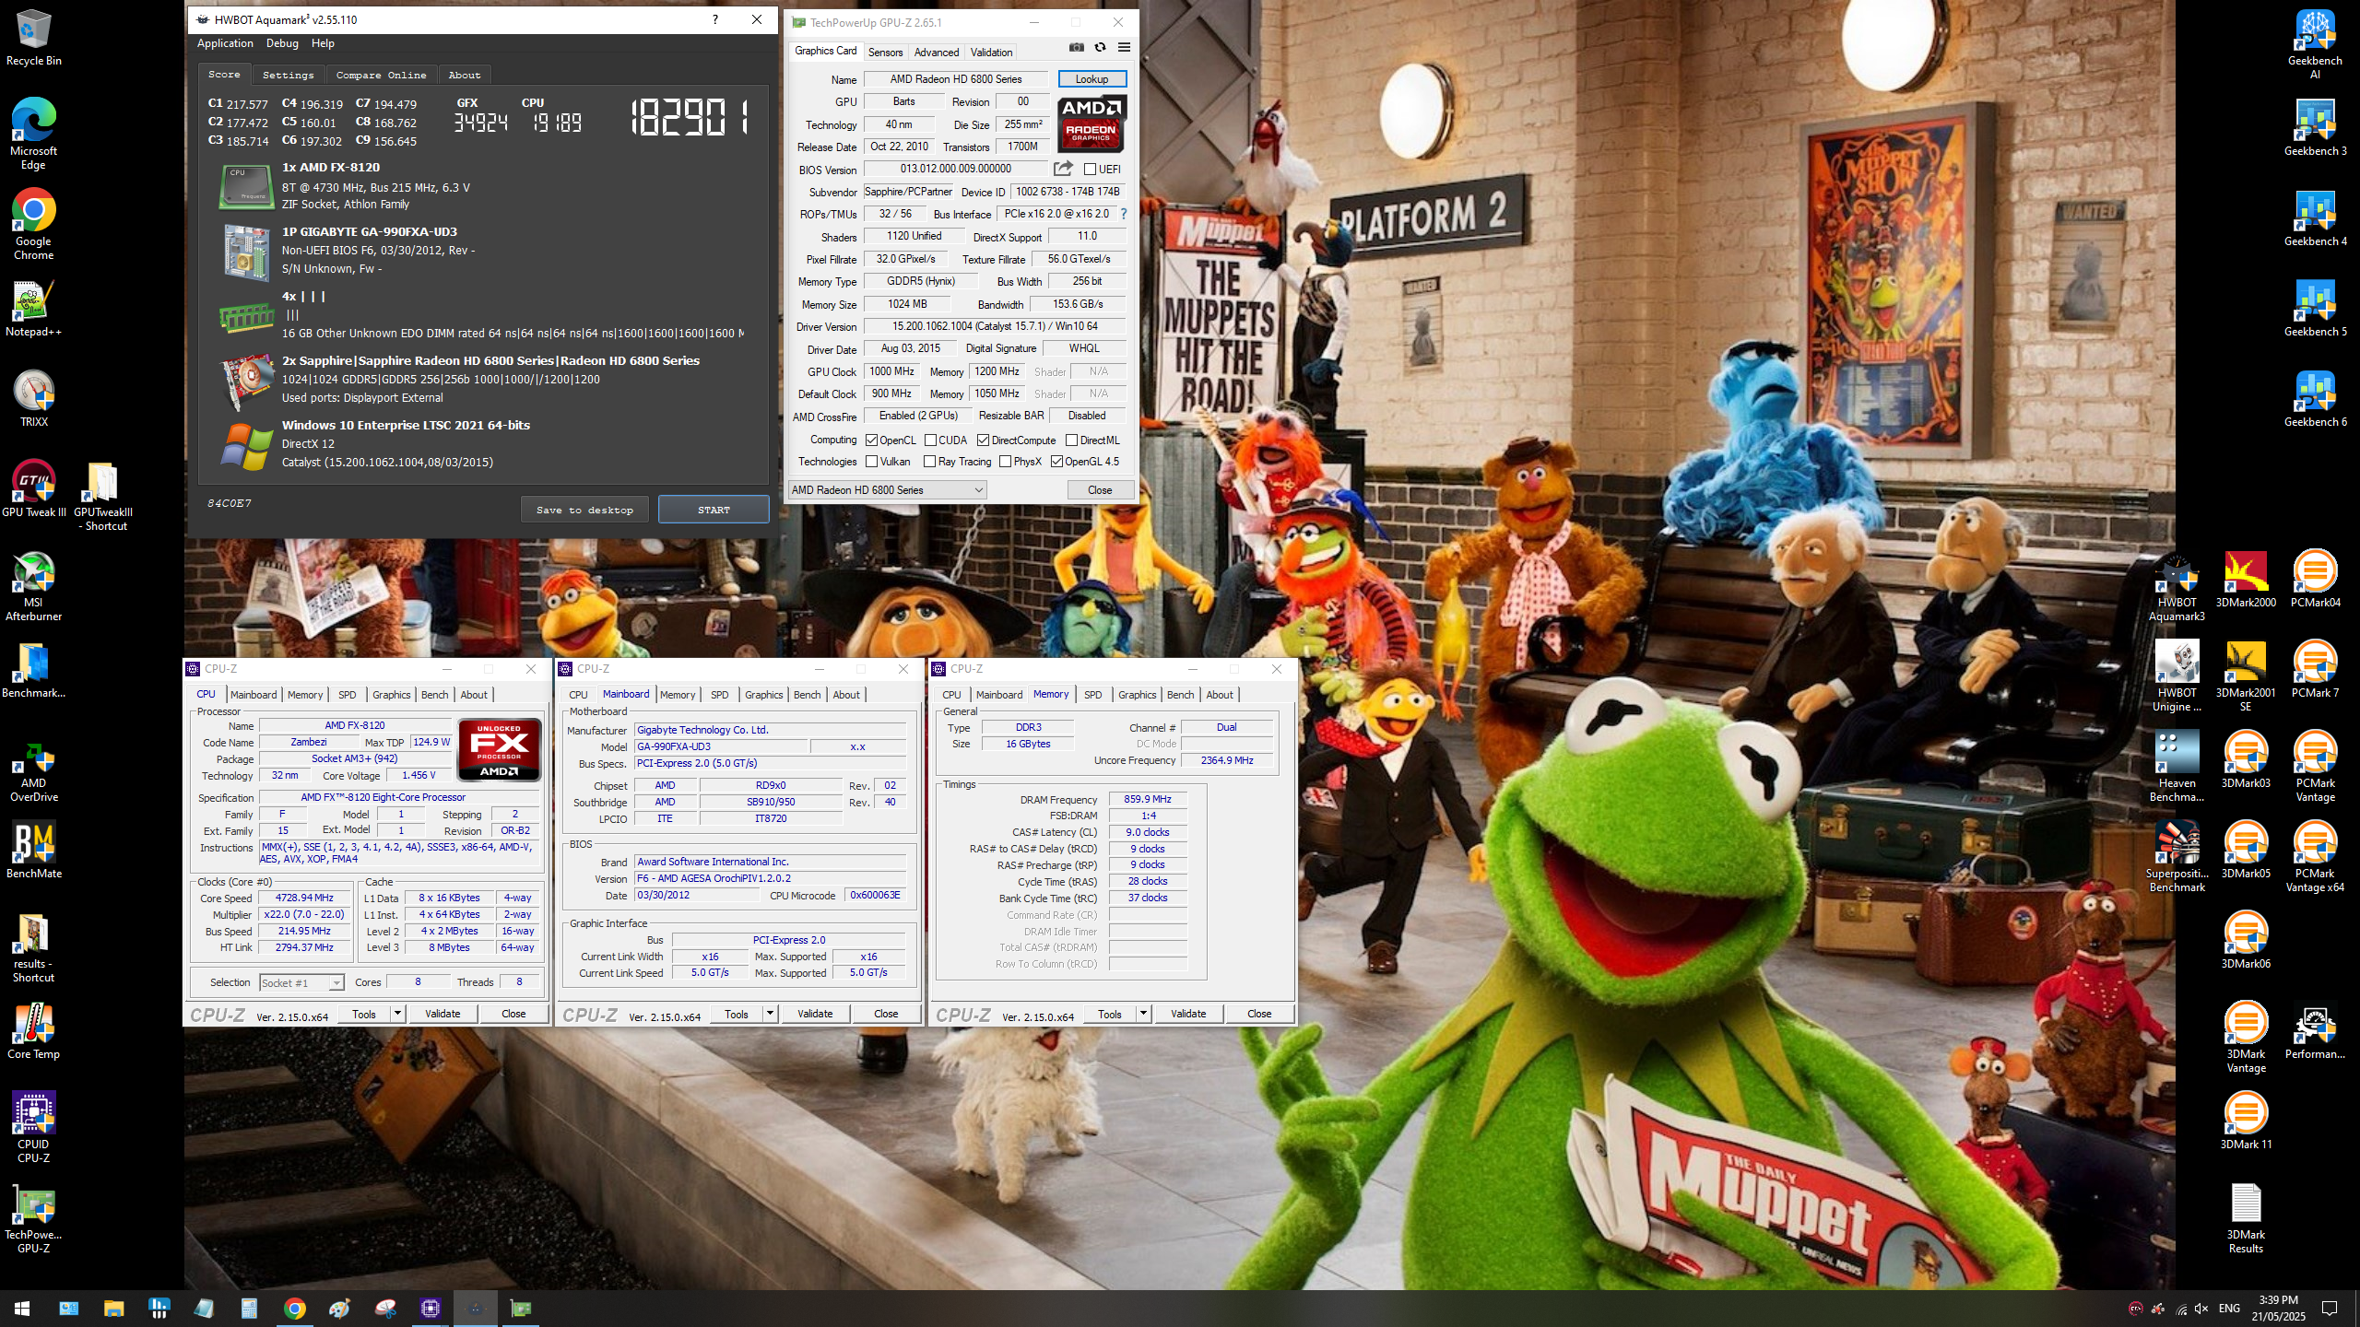This screenshot has width=2360, height=1327.
Task: Open PCMark04 desktop icon
Action: [2315, 579]
